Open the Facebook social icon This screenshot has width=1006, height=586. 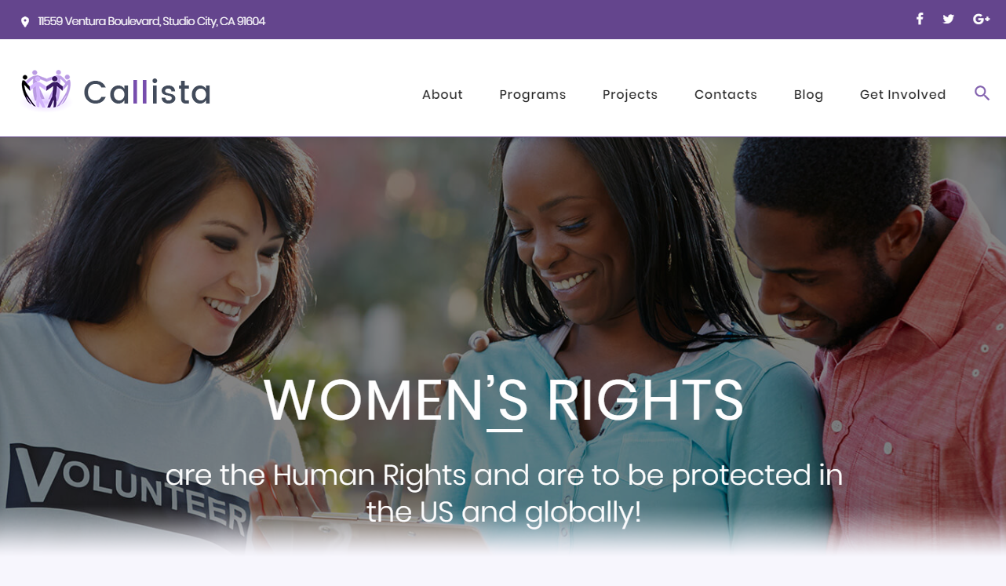pos(920,19)
